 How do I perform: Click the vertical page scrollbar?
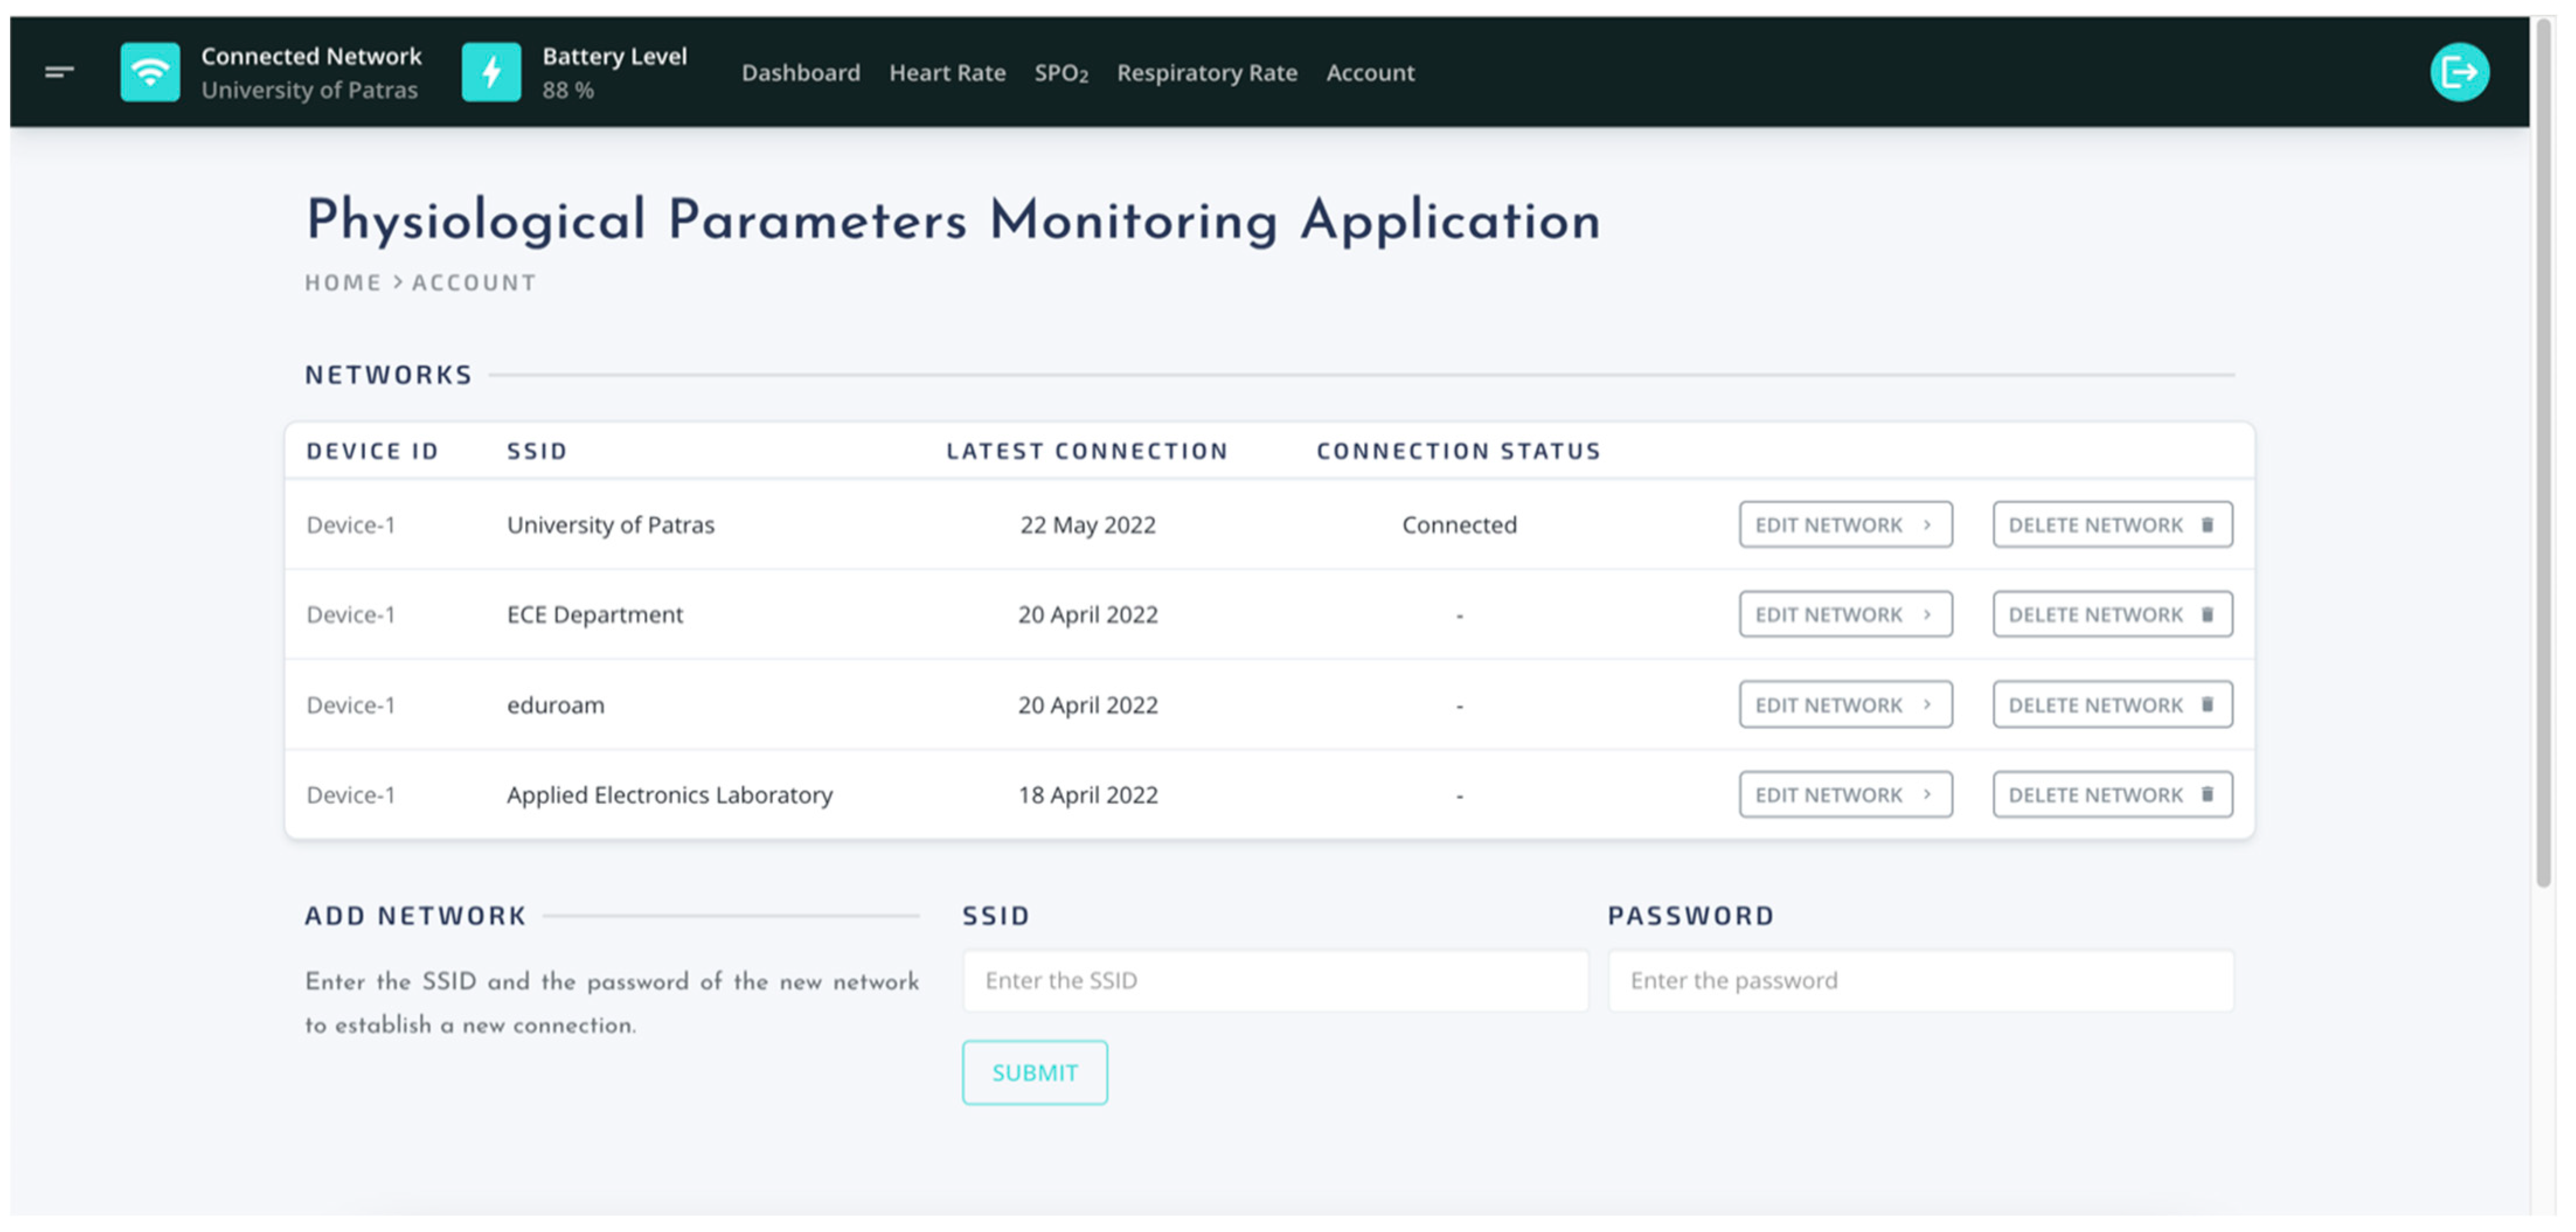point(2543,450)
